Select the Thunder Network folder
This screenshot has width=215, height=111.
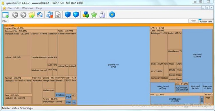coord(39,62)
